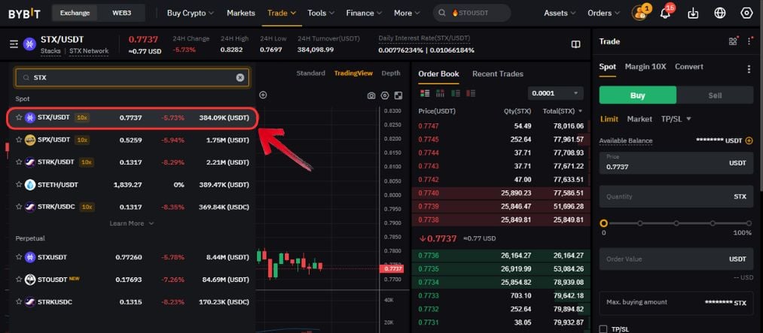Expand the Finance menu
The width and height of the screenshot is (763, 333).
364,13
